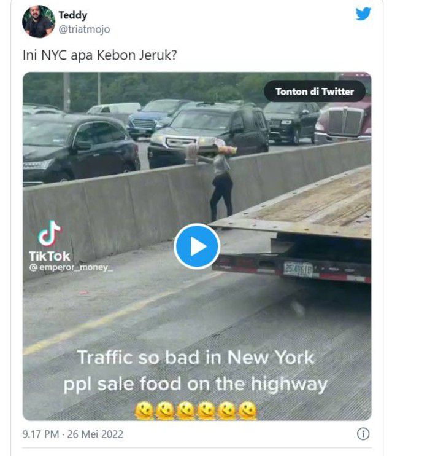Click the row of smiley emojis

[196, 410]
